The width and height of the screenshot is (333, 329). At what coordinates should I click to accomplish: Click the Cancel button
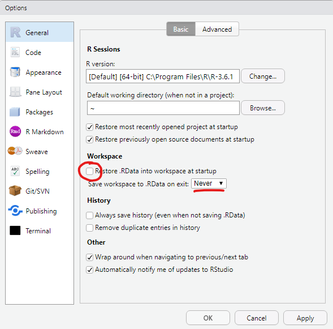257,318
